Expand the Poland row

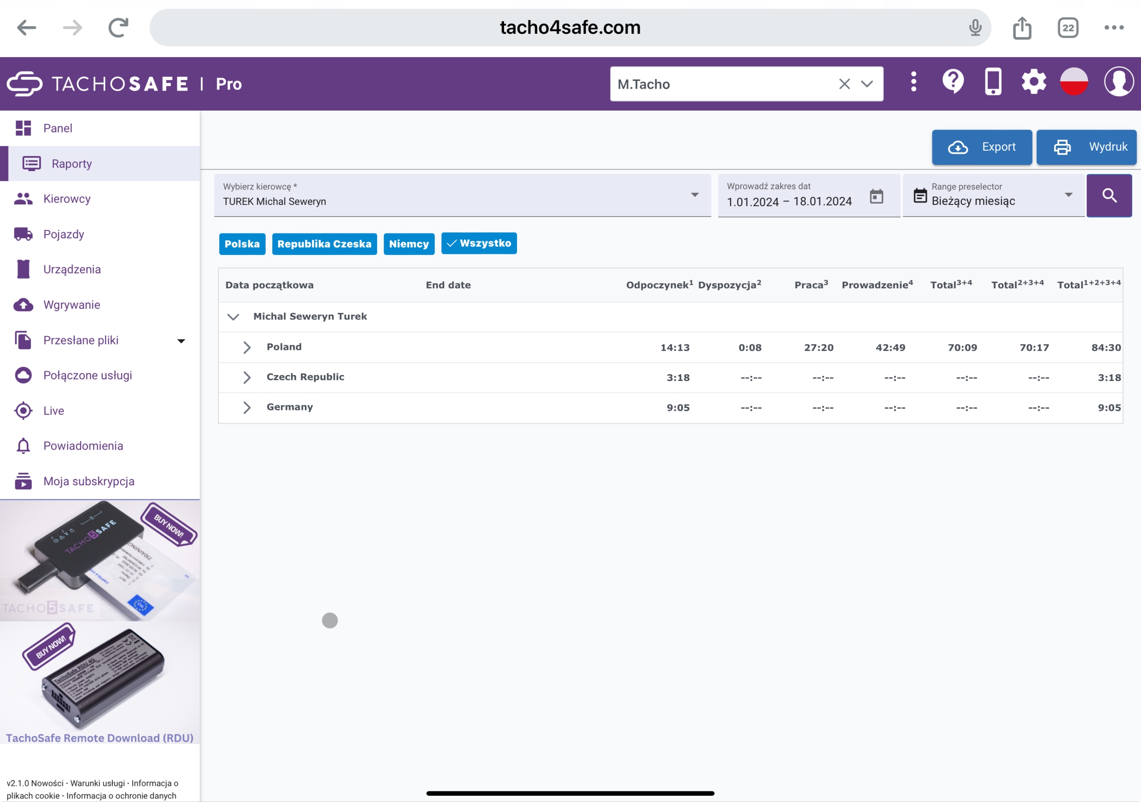[246, 348]
